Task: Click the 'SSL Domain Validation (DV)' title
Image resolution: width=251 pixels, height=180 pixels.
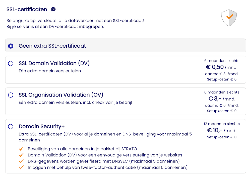Action: [x=54, y=63]
